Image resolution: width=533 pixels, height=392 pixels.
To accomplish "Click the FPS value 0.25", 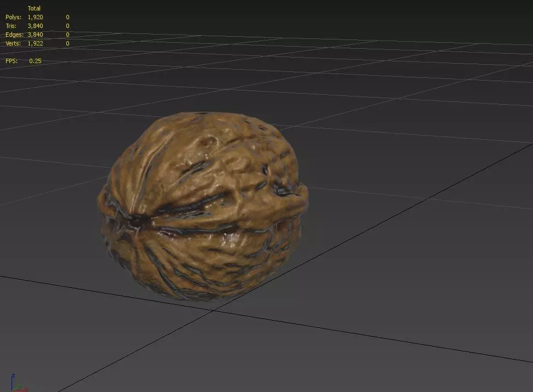I will tap(36, 61).
